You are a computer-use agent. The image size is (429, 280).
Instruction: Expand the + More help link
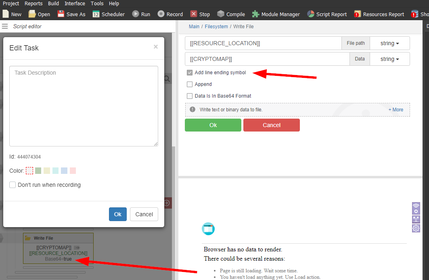coord(396,110)
